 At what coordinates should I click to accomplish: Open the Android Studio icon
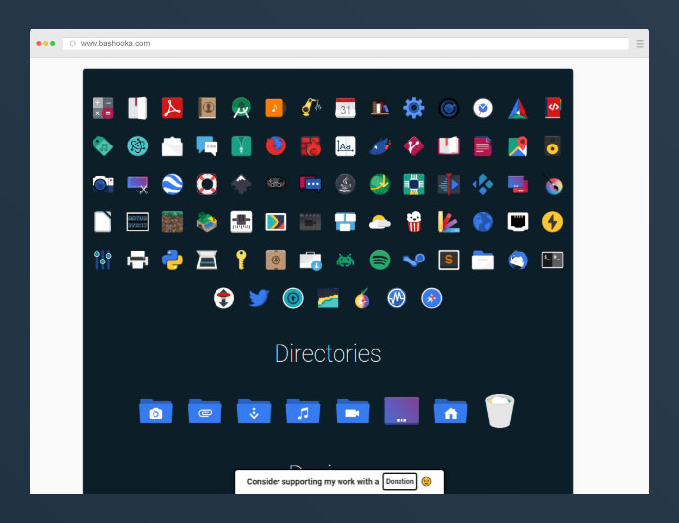pos(241,108)
